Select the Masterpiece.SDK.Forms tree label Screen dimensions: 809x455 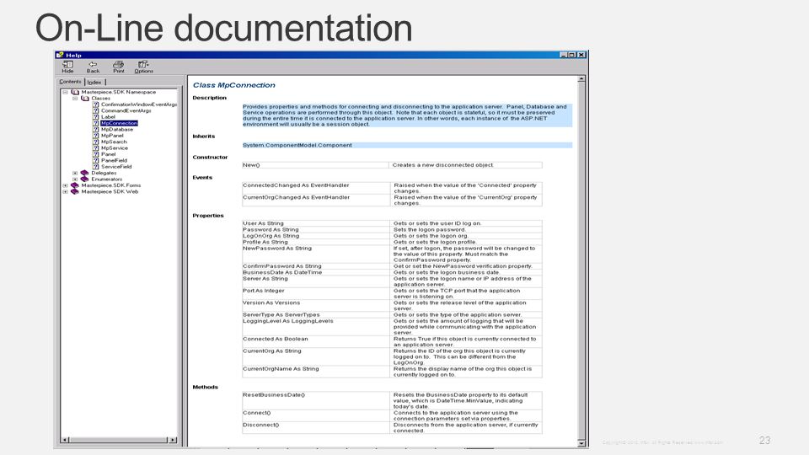pos(111,185)
